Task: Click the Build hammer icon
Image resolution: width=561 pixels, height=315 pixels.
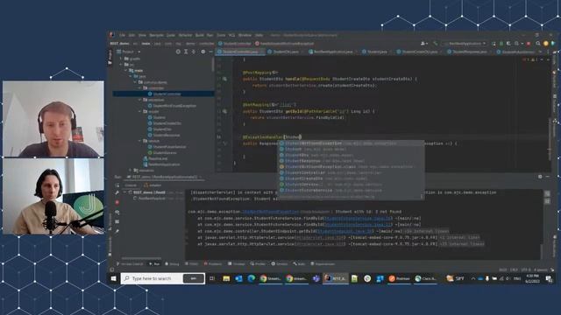Action: pyautogui.click(x=436, y=44)
